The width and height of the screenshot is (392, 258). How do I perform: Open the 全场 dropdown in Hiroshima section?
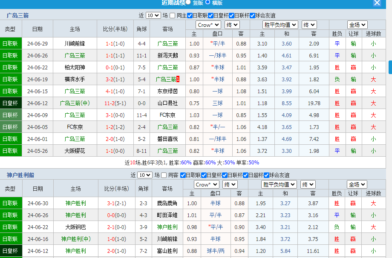[357, 25]
